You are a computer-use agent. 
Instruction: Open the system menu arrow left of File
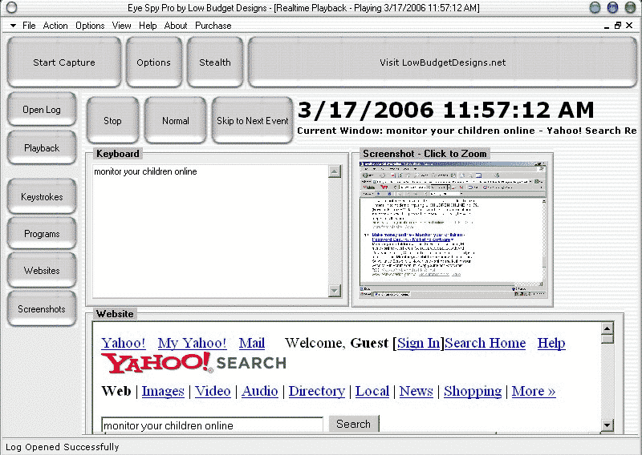click(13, 26)
